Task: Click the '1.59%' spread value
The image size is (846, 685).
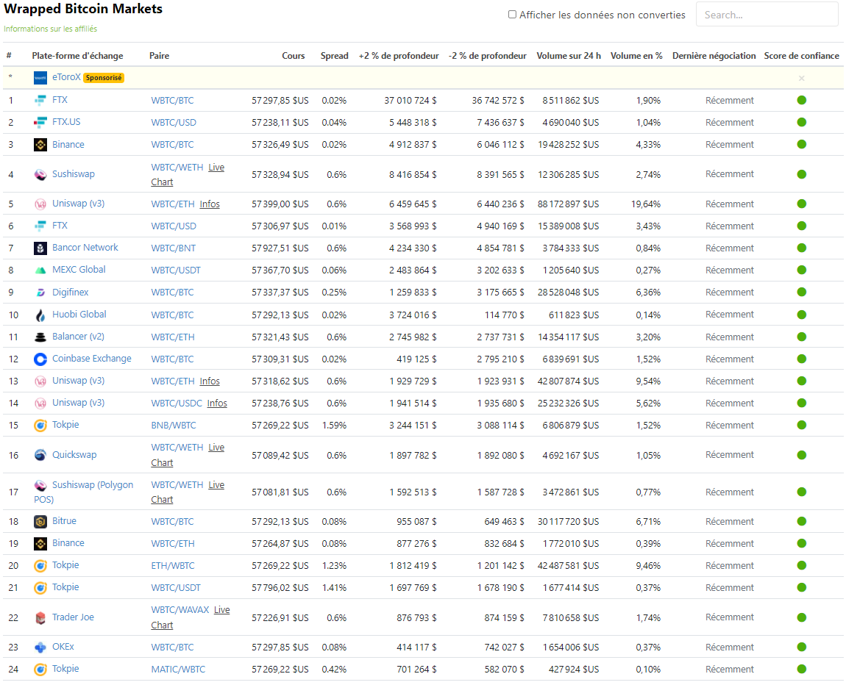Action: pyautogui.click(x=334, y=426)
